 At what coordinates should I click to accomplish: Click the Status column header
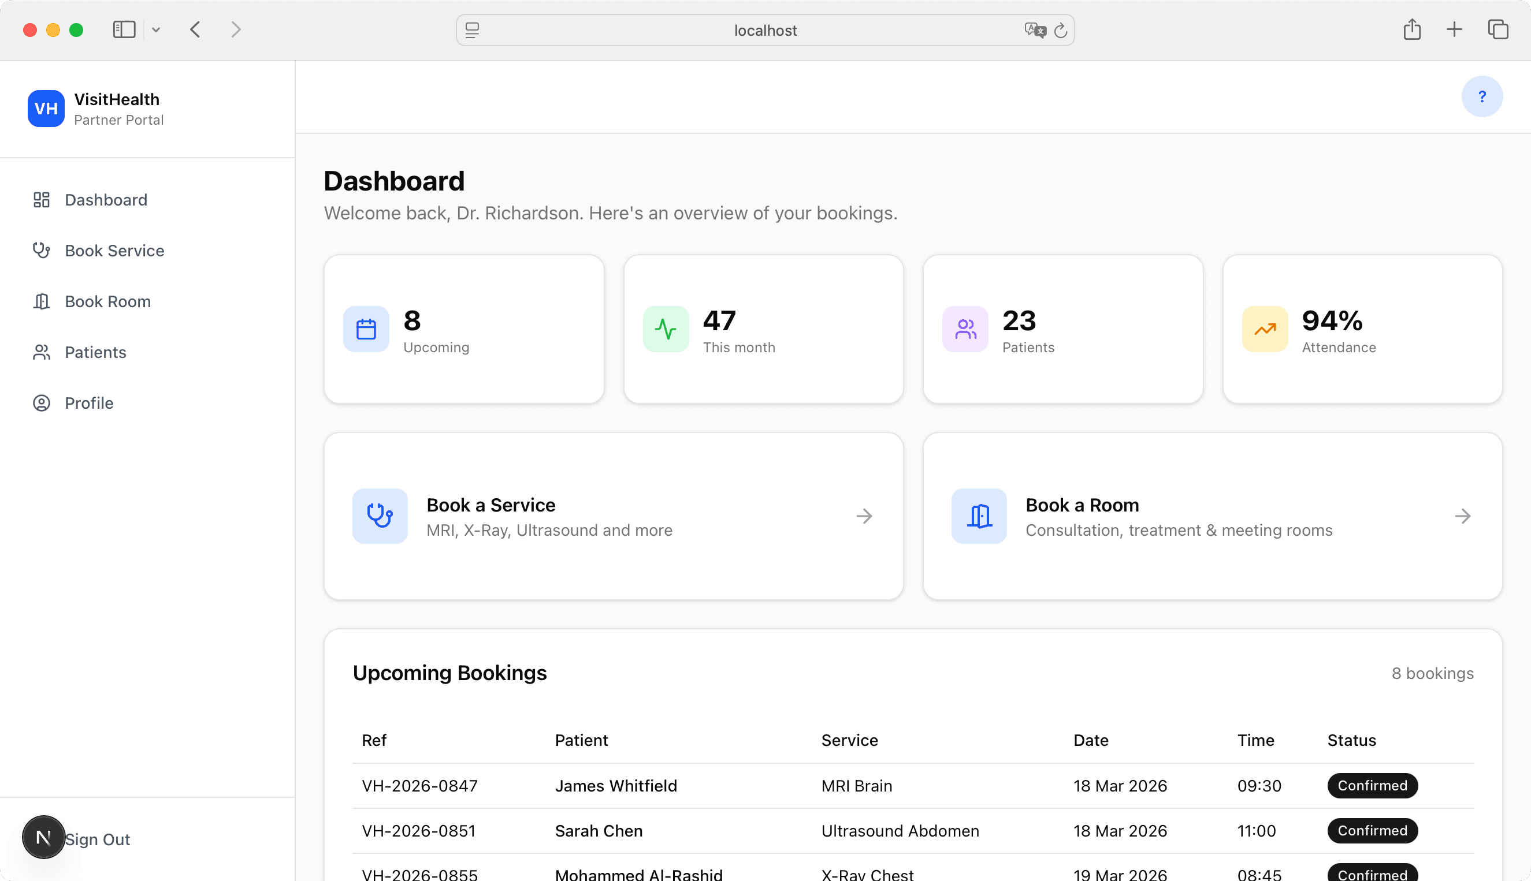click(1352, 740)
